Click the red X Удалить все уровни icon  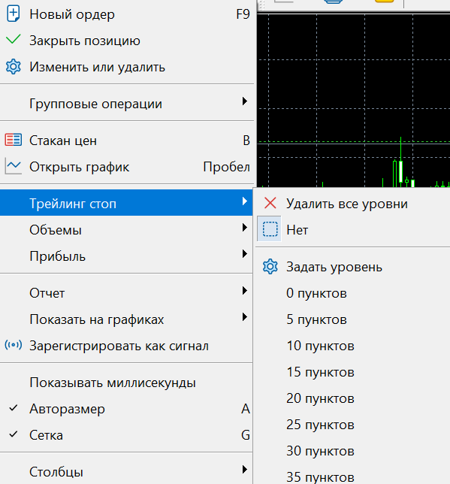coord(270,203)
